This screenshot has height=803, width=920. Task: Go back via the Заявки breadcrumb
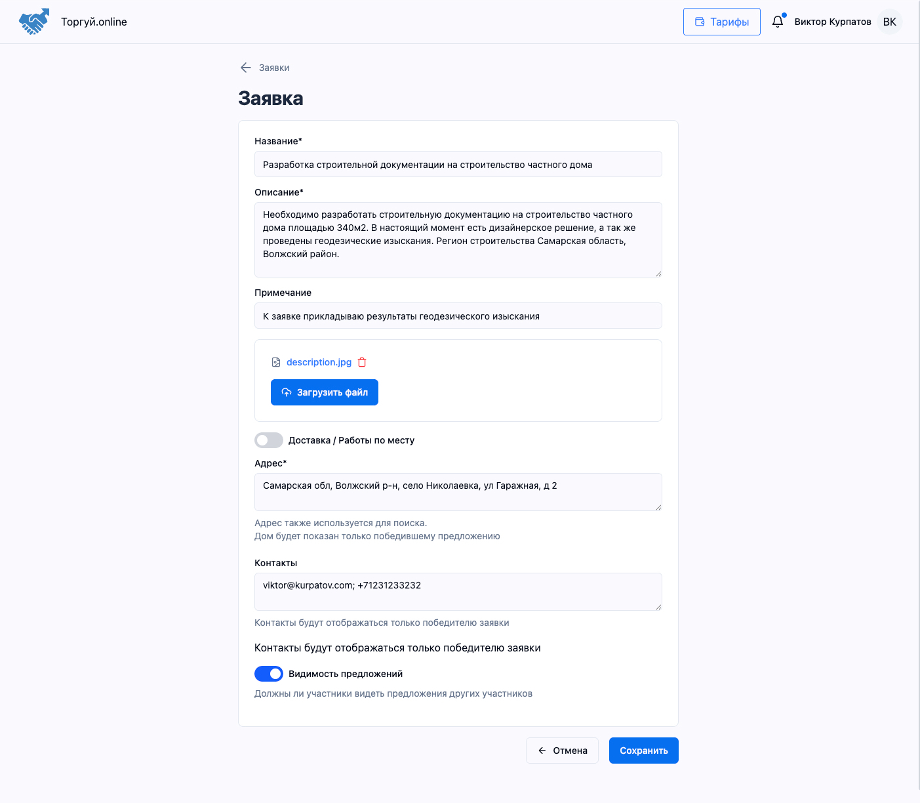[274, 68]
